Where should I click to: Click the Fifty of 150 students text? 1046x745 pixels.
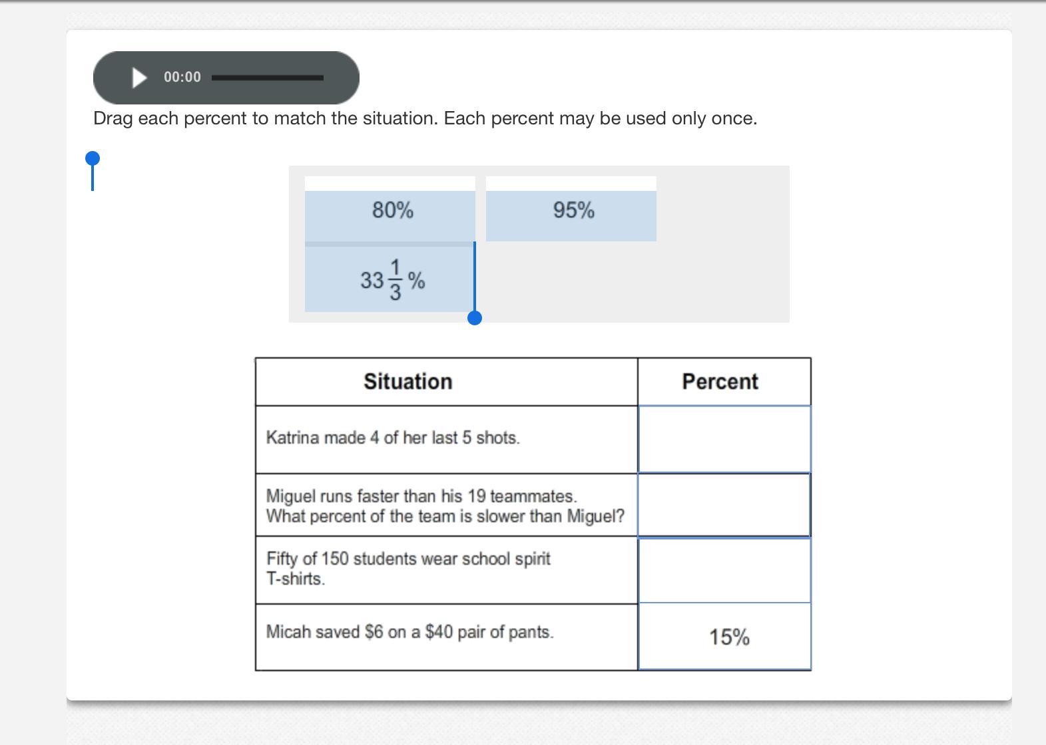pyautogui.click(x=408, y=568)
